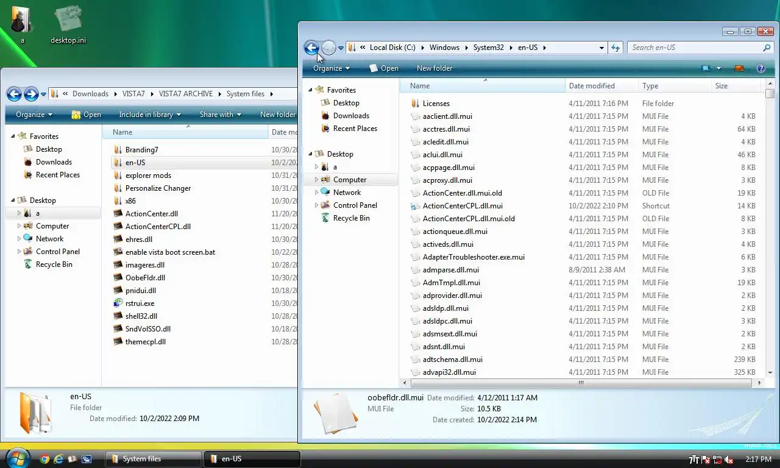Click New folder in System files toolbar

[278, 115]
